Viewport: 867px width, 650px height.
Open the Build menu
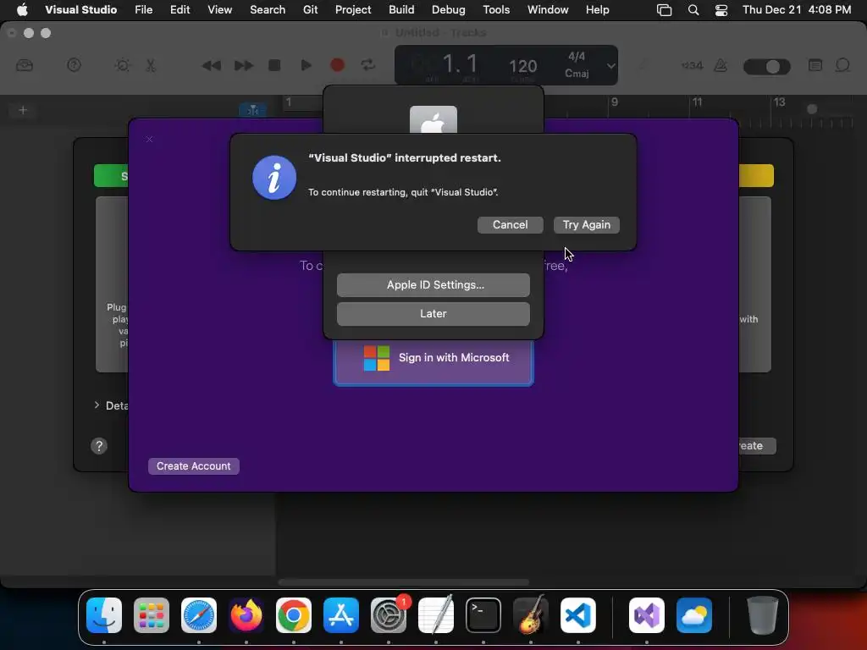(401, 9)
